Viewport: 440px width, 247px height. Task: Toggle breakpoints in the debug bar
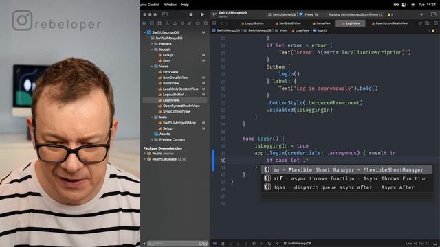(215, 244)
